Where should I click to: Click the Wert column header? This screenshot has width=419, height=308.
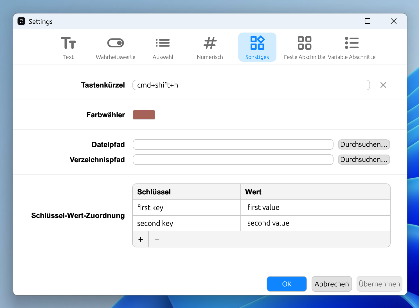316,192
